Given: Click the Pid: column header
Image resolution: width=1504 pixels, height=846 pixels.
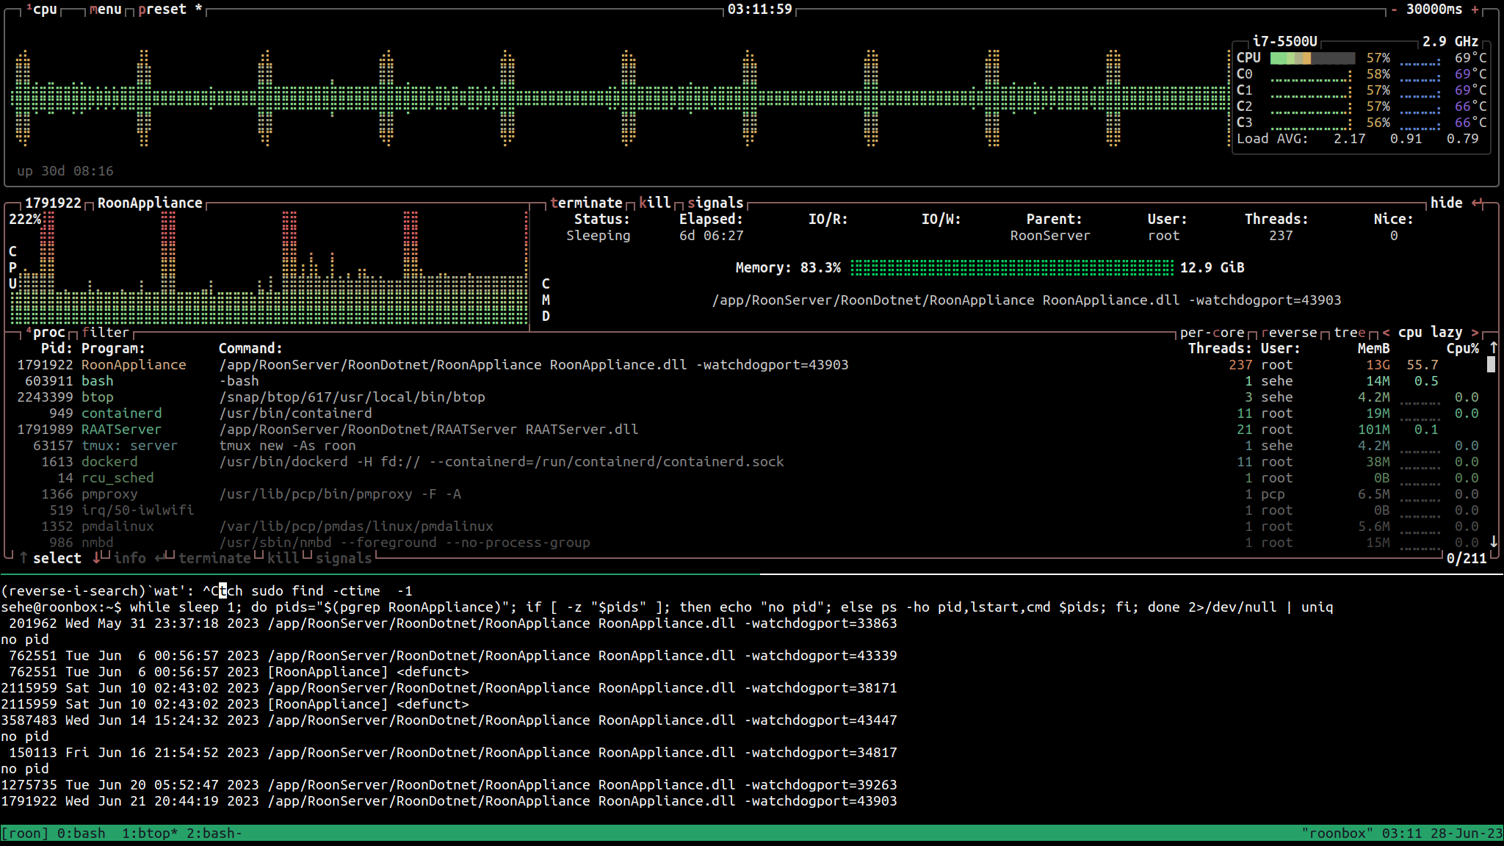Looking at the screenshot, I should point(57,348).
